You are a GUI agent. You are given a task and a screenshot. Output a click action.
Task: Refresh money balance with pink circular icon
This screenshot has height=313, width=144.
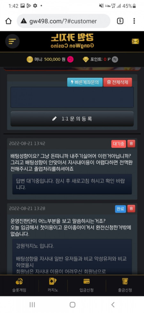click(70, 59)
